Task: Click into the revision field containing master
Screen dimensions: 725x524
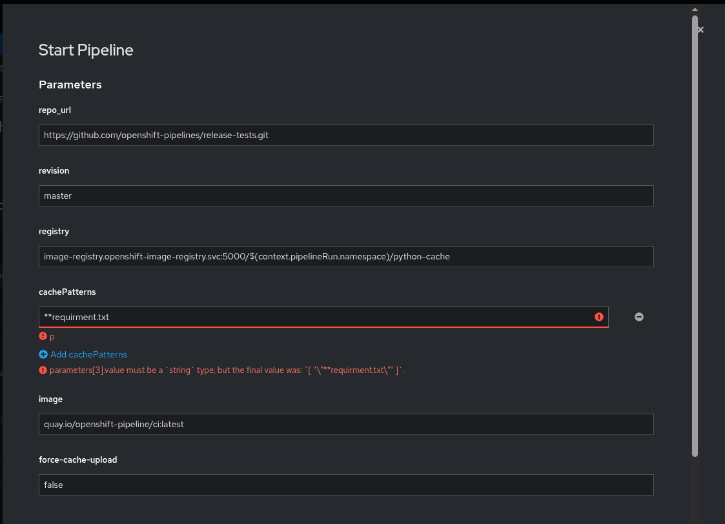Action: (346, 196)
